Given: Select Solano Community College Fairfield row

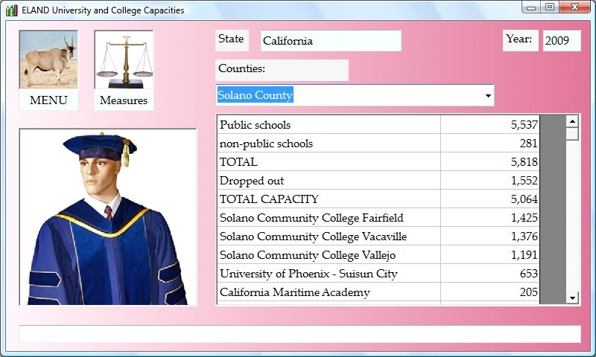Looking at the screenshot, I should tap(328, 218).
